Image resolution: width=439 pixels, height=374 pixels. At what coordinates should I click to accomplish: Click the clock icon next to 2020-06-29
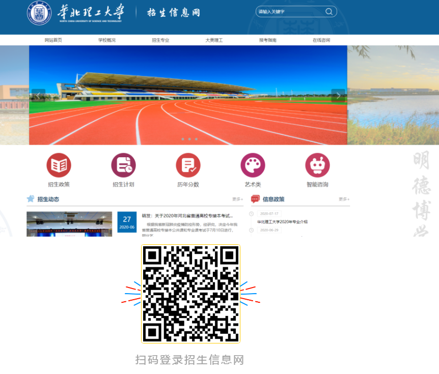(252, 230)
